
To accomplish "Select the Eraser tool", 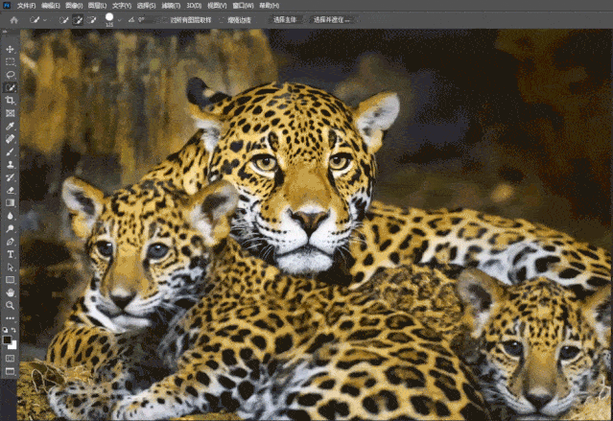I will 11,191.
